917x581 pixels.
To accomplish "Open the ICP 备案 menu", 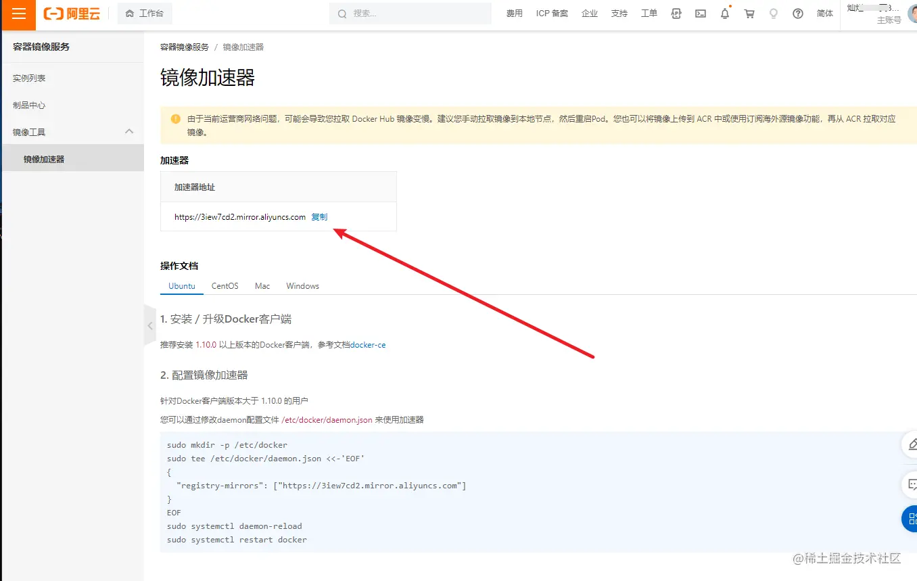I will pos(552,14).
